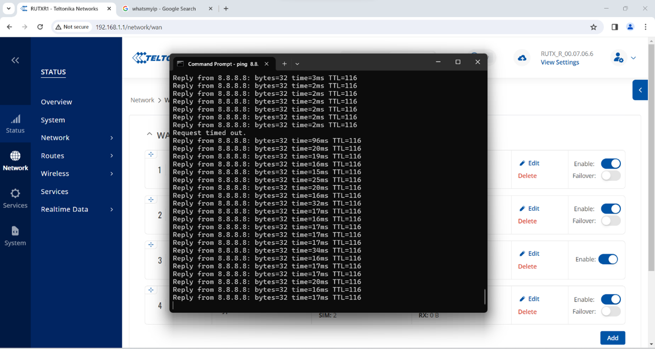This screenshot has height=349, width=655.
Task: Select Overview in the Status menu
Action: 57,102
